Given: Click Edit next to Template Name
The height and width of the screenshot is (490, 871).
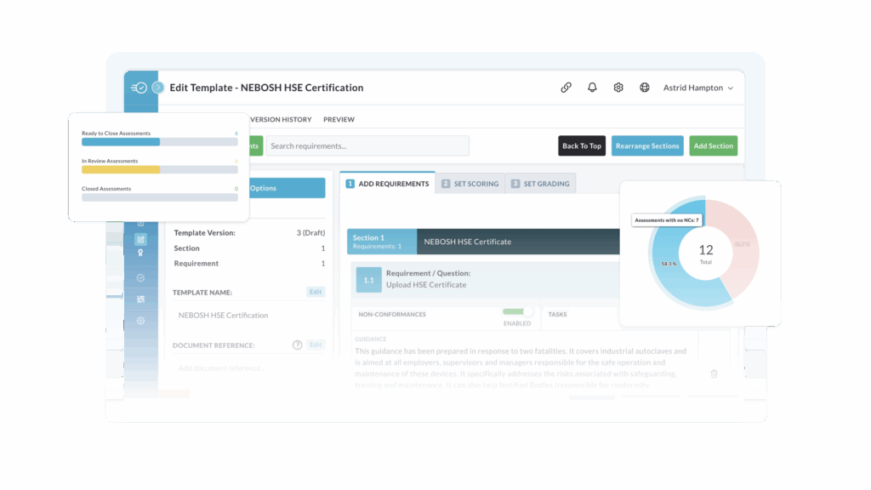Looking at the screenshot, I should pyautogui.click(x=316, y=292).
